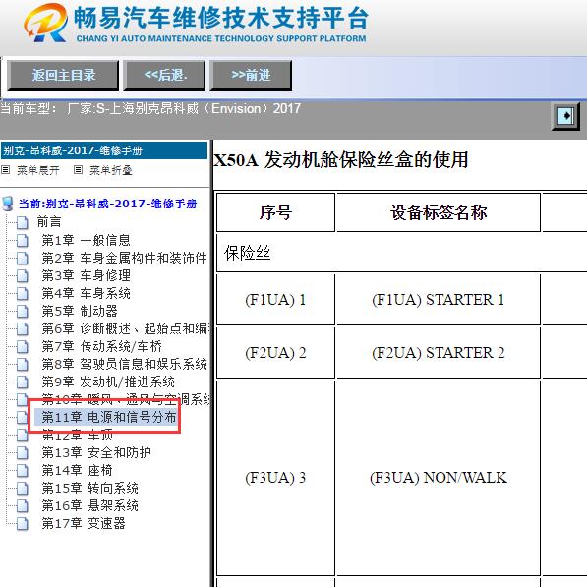Image resolution: width=587 pixels, height=587 pixels.
Task: Select 第11章 电源和信号分布
Action: (108, 417)
